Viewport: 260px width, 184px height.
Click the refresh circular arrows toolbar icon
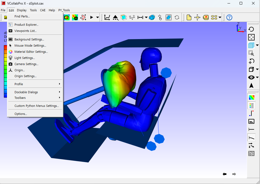(177, 17)
